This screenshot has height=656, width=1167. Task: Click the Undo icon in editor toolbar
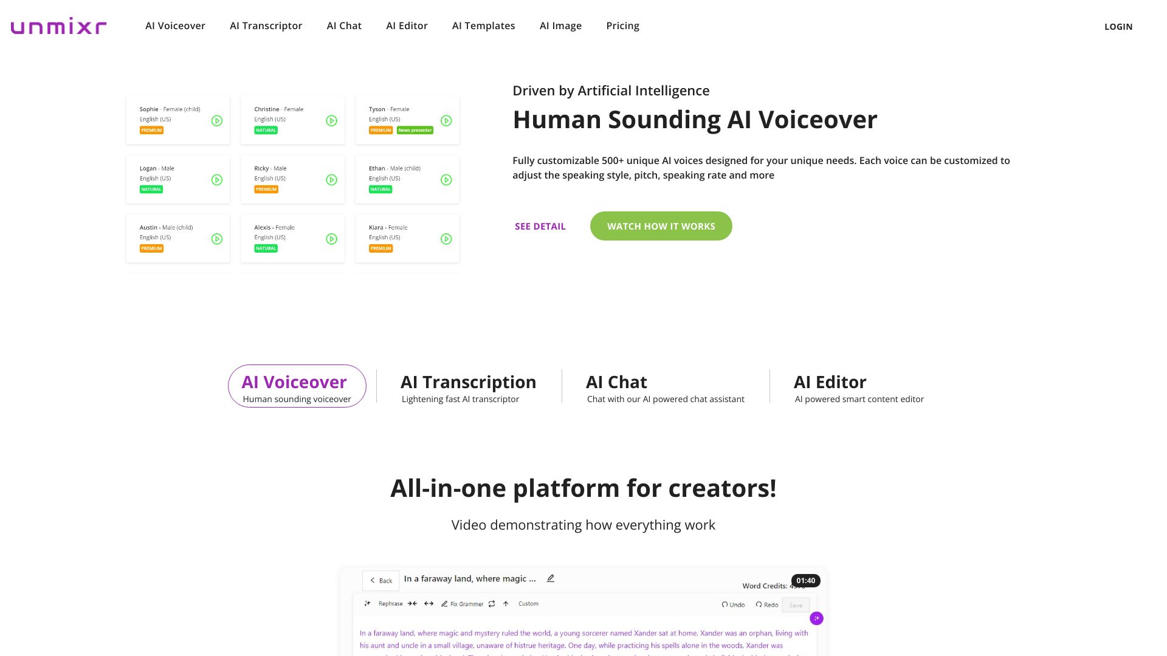pyautogui.click(x=722, y=604)
